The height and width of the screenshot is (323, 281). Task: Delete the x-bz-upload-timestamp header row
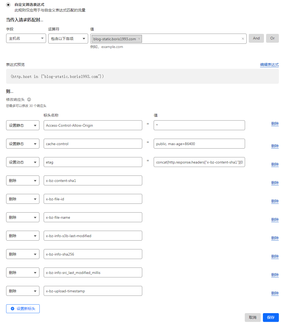(275, 293)
